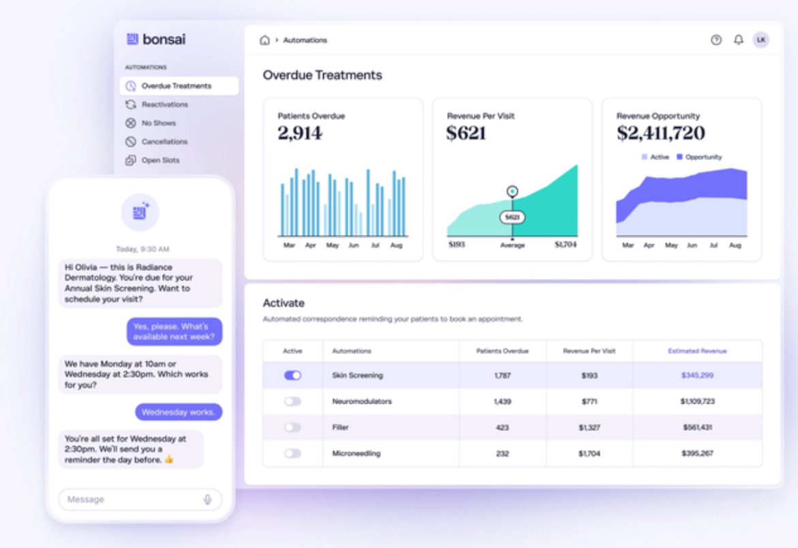Screen dimensions: 798x548
Task: Click the Average marker on the $621 slider
Action: (512, 191)
